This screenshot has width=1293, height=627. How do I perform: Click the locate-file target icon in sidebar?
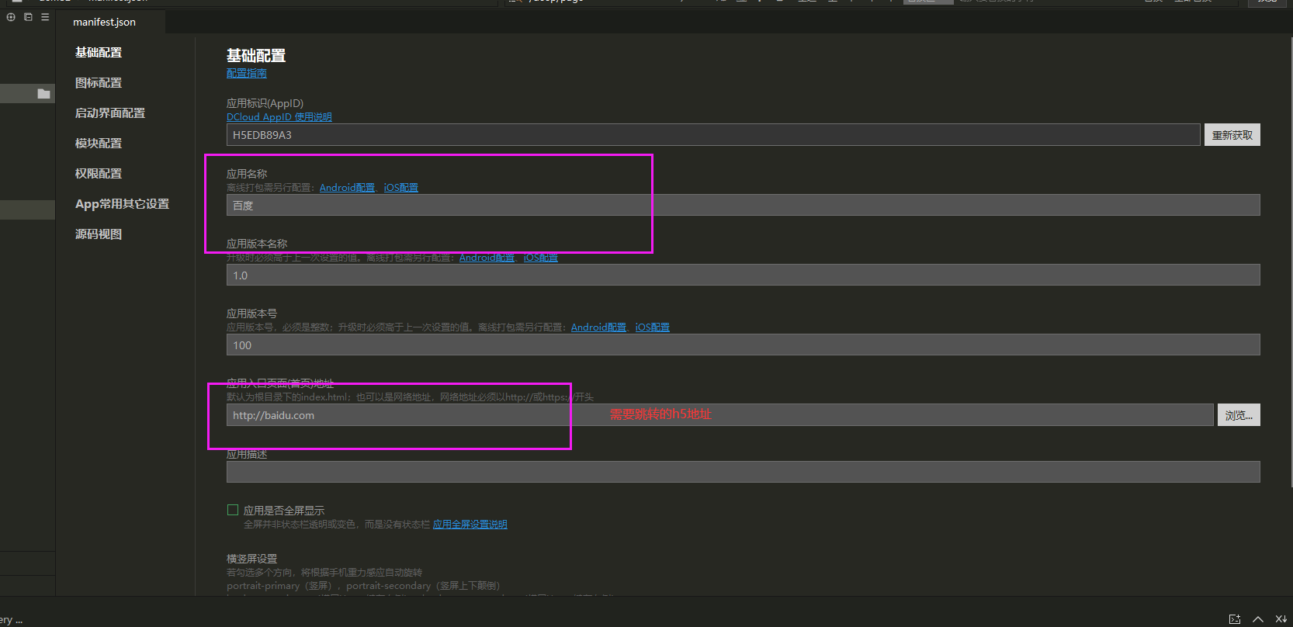[x=11, y=17]
